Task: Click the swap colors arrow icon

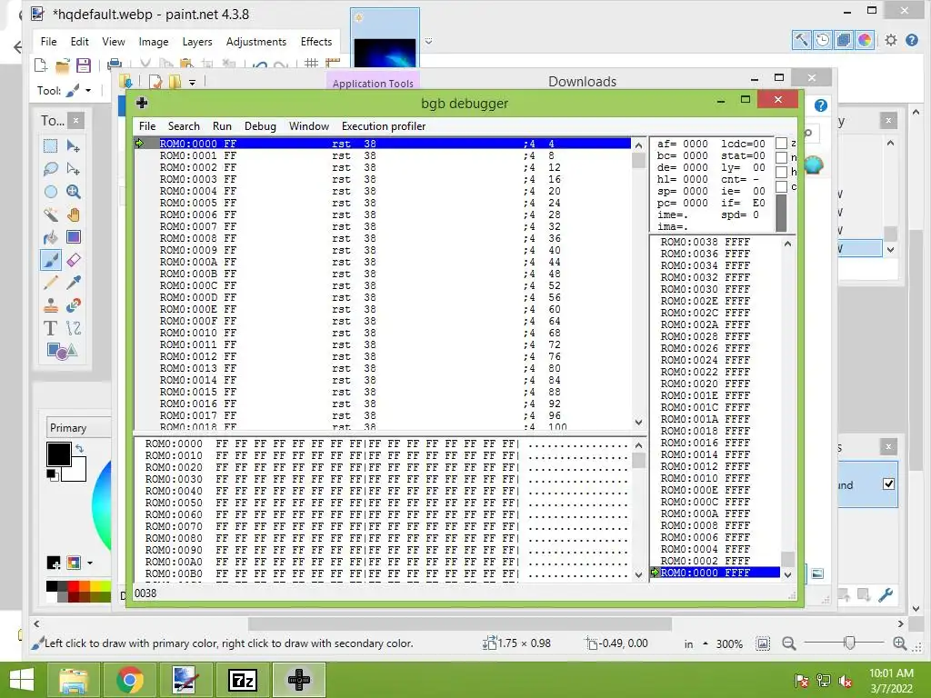Action: (80, 449)
